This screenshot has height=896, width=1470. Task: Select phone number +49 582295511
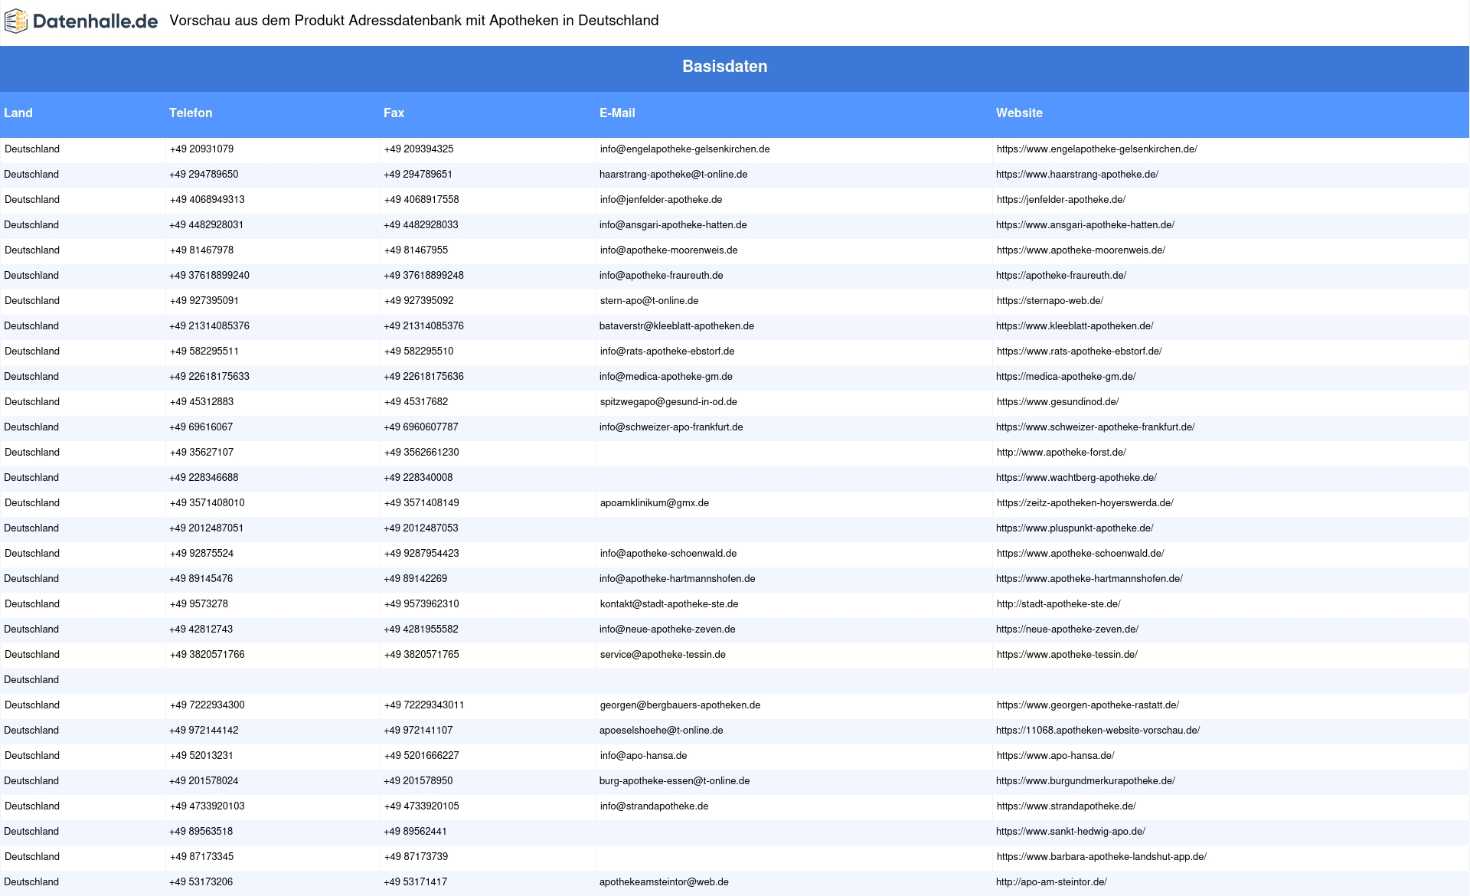(204, 352)
